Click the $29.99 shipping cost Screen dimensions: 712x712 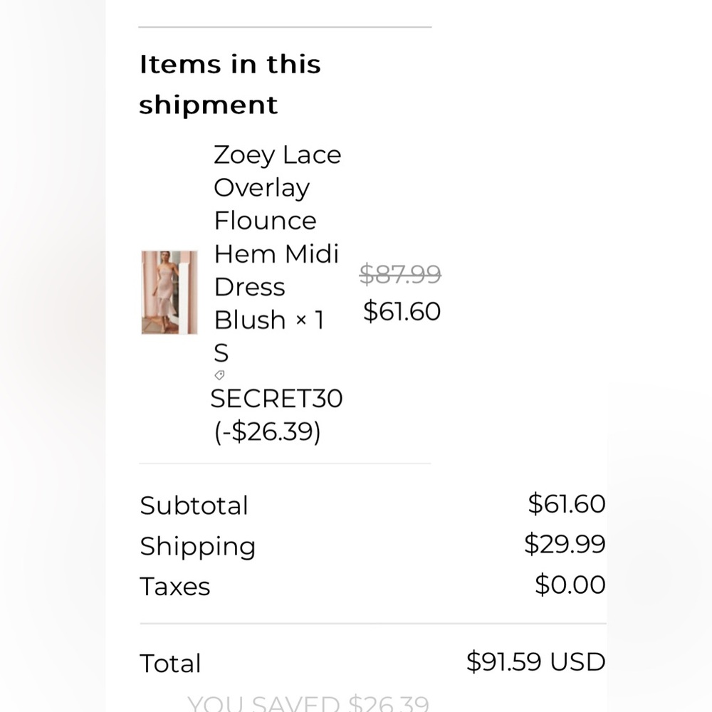pyautogui.click(x=565, y=543)
